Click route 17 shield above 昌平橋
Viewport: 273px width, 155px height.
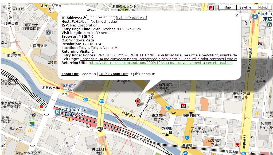[x=187, y=138]
